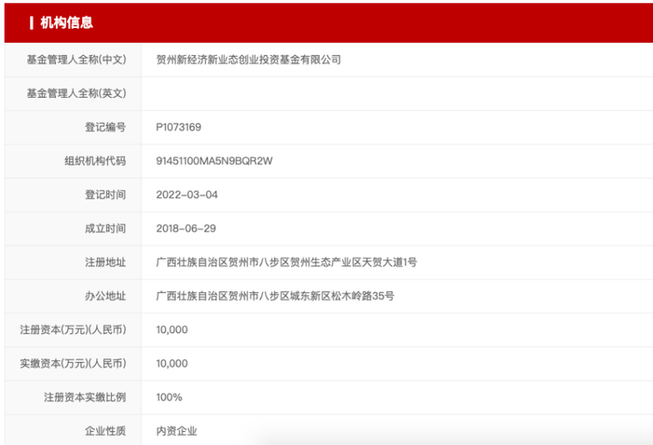653x445 pixels.
Task: Select registration number P1073169
Action: pyautogui.click(x=179, y=128)
